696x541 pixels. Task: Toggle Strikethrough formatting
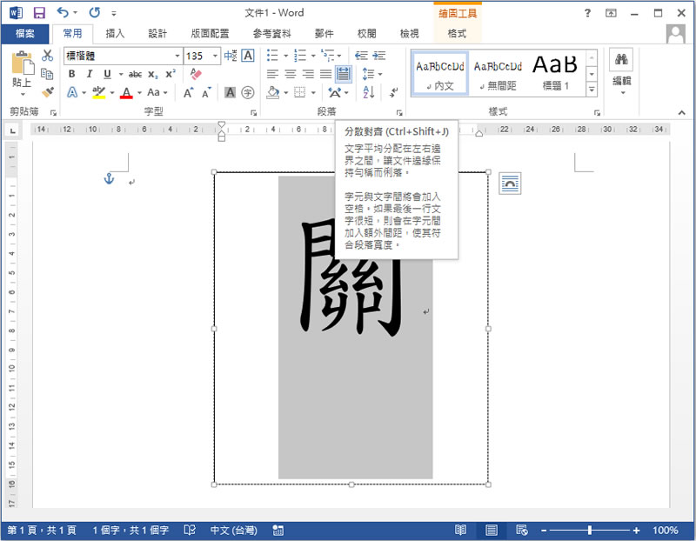click(136, 74)
